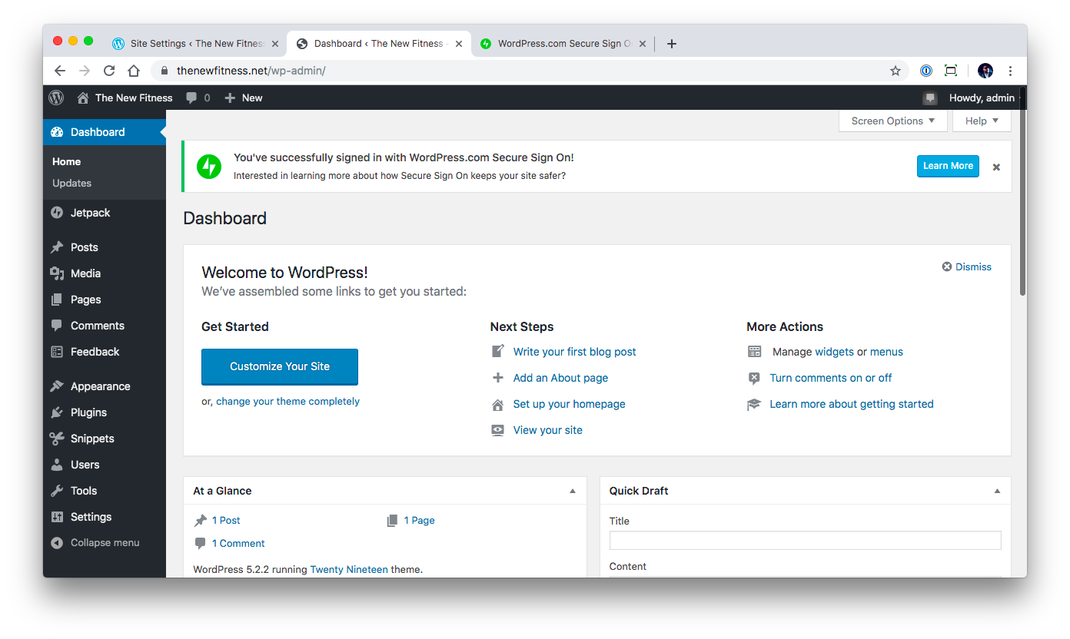Click the Snippets scissors icon in the sidebar
The height and width of the screenshot is (639, 1070).
[57, 439]
